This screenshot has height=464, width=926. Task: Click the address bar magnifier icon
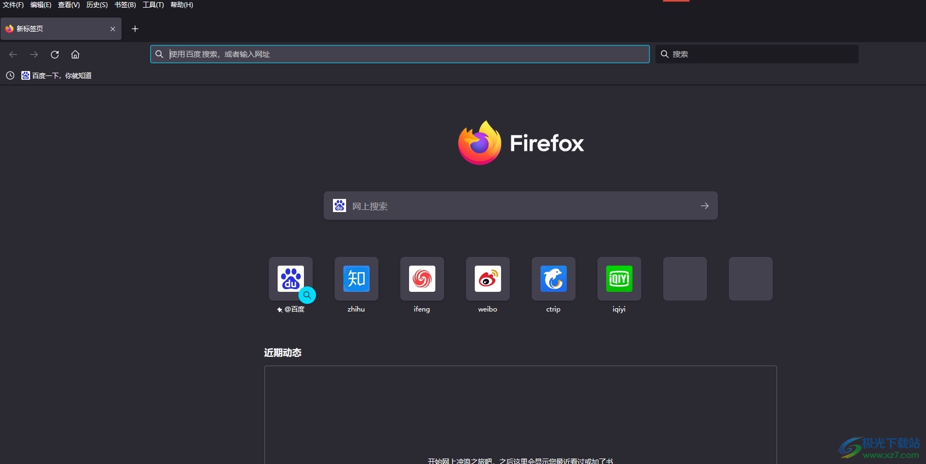(x=159, y=54)
